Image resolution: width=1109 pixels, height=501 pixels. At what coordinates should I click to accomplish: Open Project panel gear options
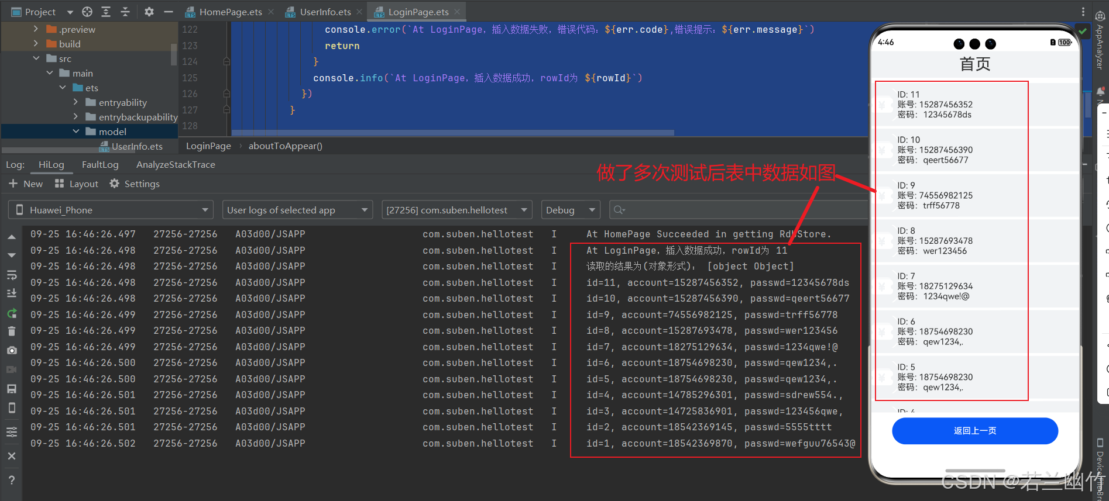149,12
